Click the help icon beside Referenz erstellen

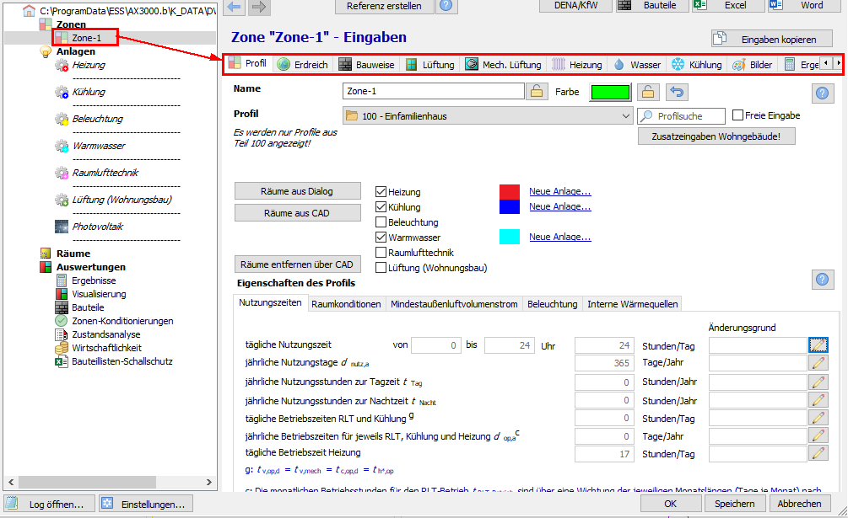click(446, 6)
